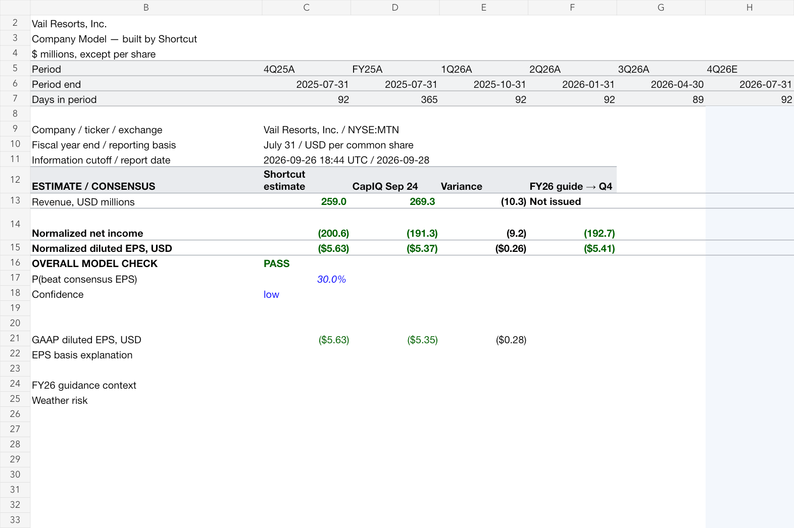Select EPS guide value ($5.41)

pos(572,248)
